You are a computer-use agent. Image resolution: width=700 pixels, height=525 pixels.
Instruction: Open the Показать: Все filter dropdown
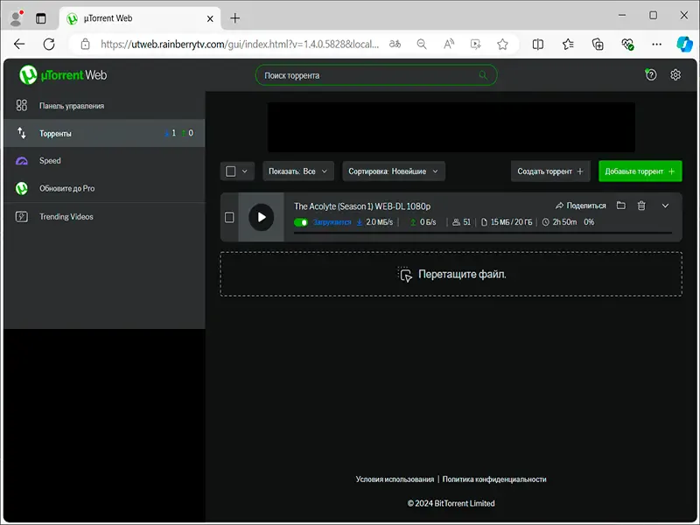[298, 171]
